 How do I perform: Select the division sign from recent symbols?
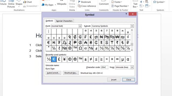coord(107,59)
